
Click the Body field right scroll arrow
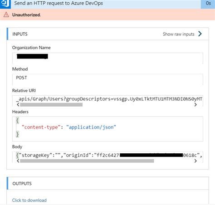pyautogui.click(x=195, y=161)
